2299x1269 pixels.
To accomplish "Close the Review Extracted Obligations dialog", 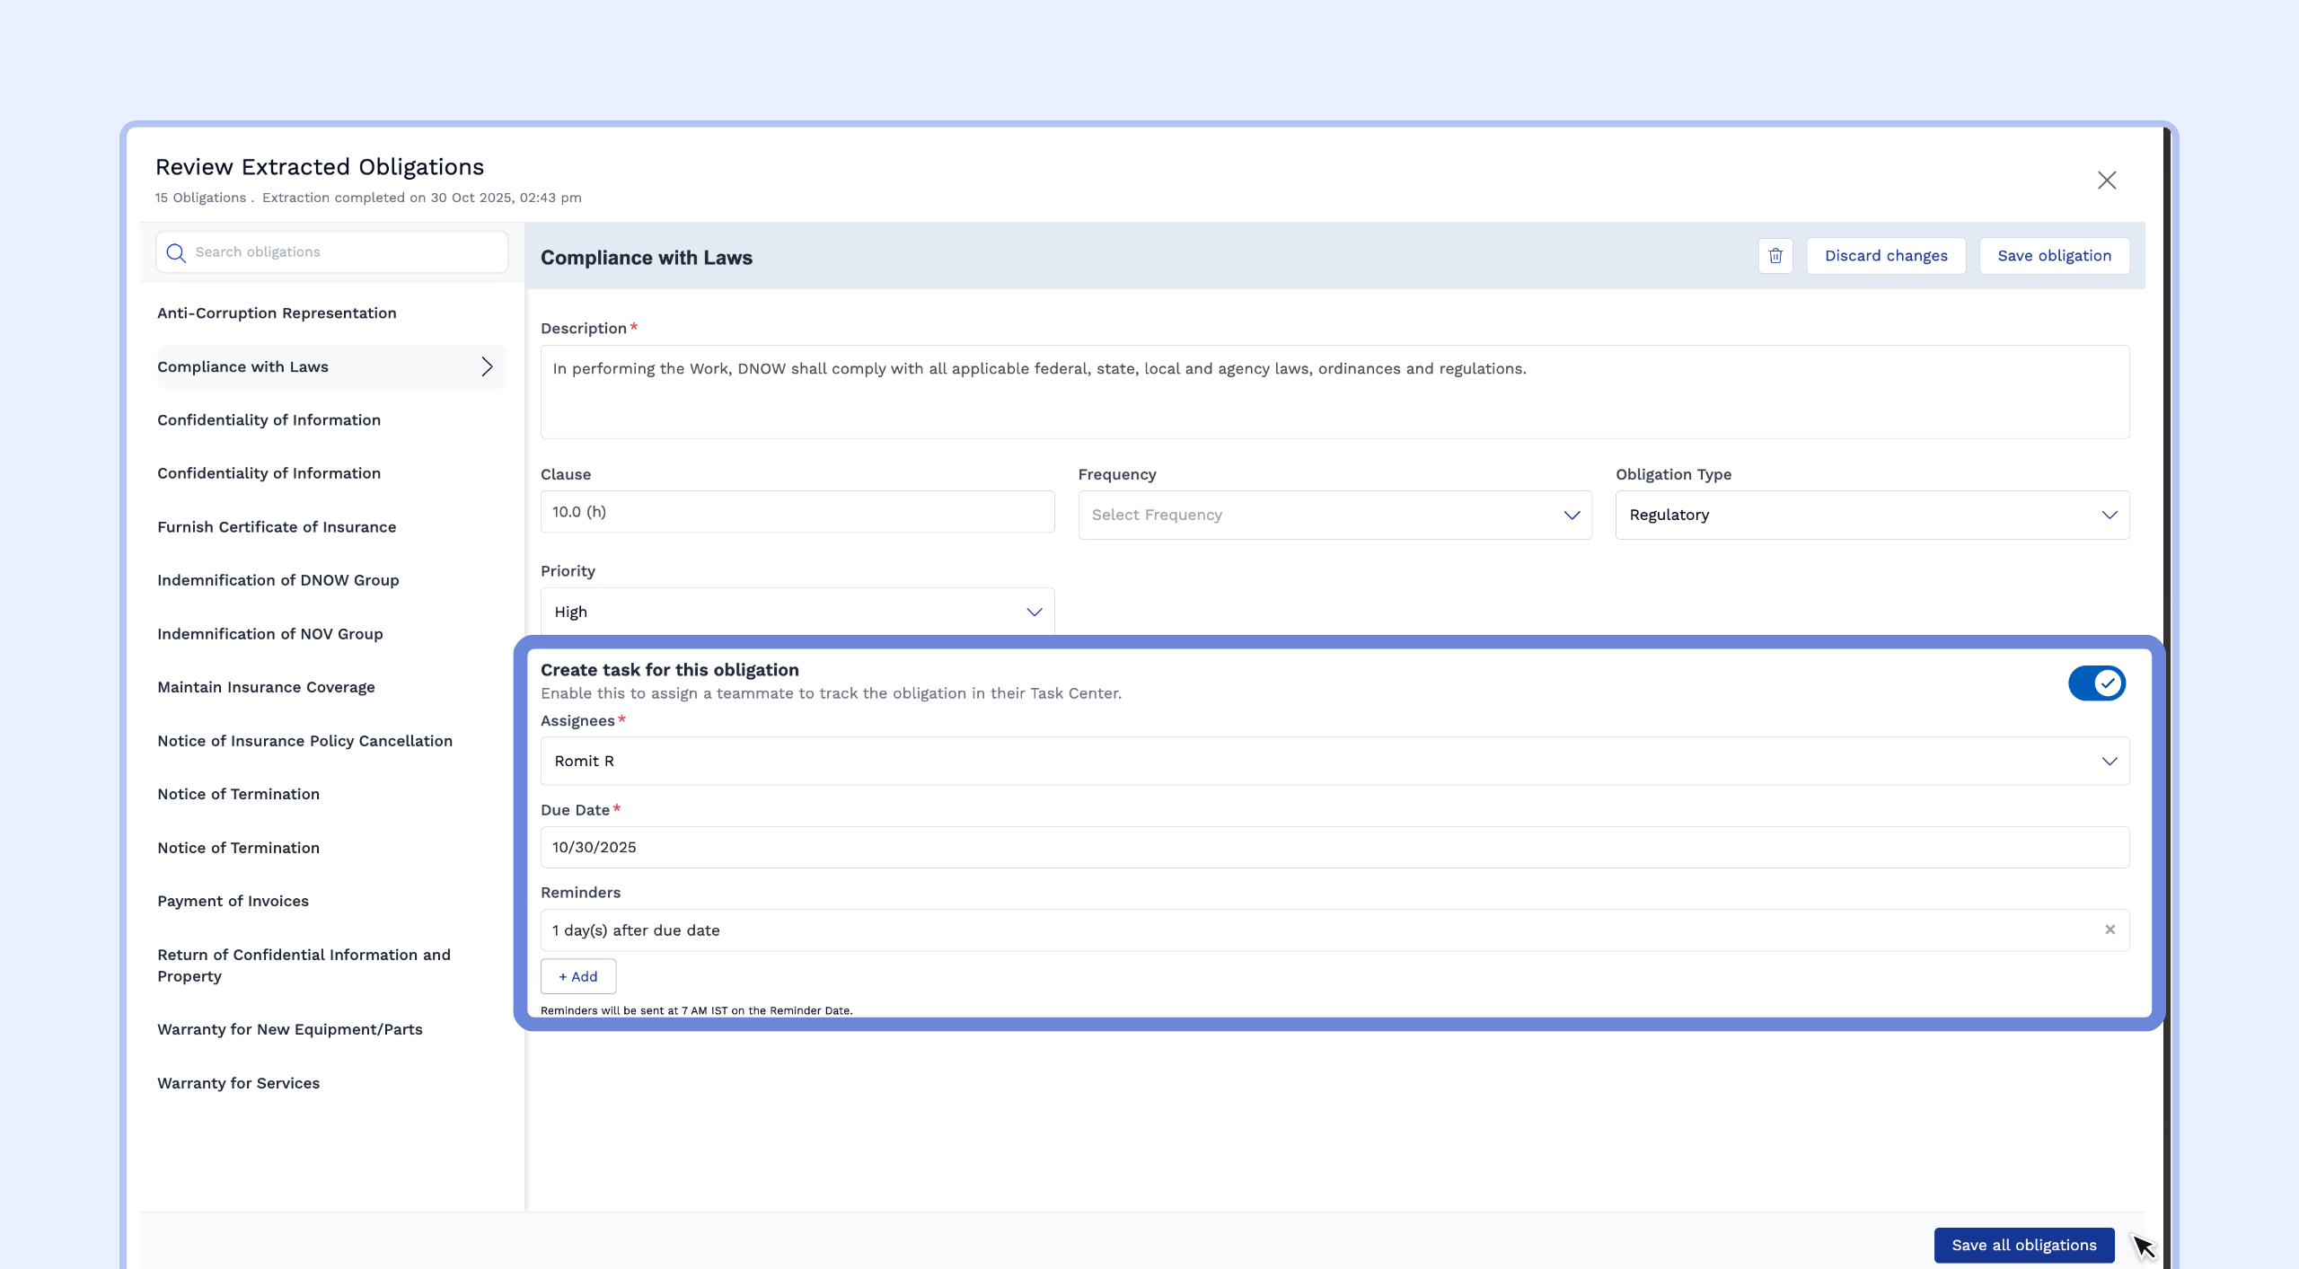I will click(2106, 180).
